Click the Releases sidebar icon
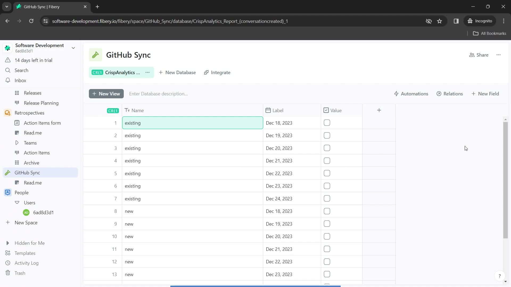Screen dimensions: 511x287 pyautogui.click(x=17, y=92)
